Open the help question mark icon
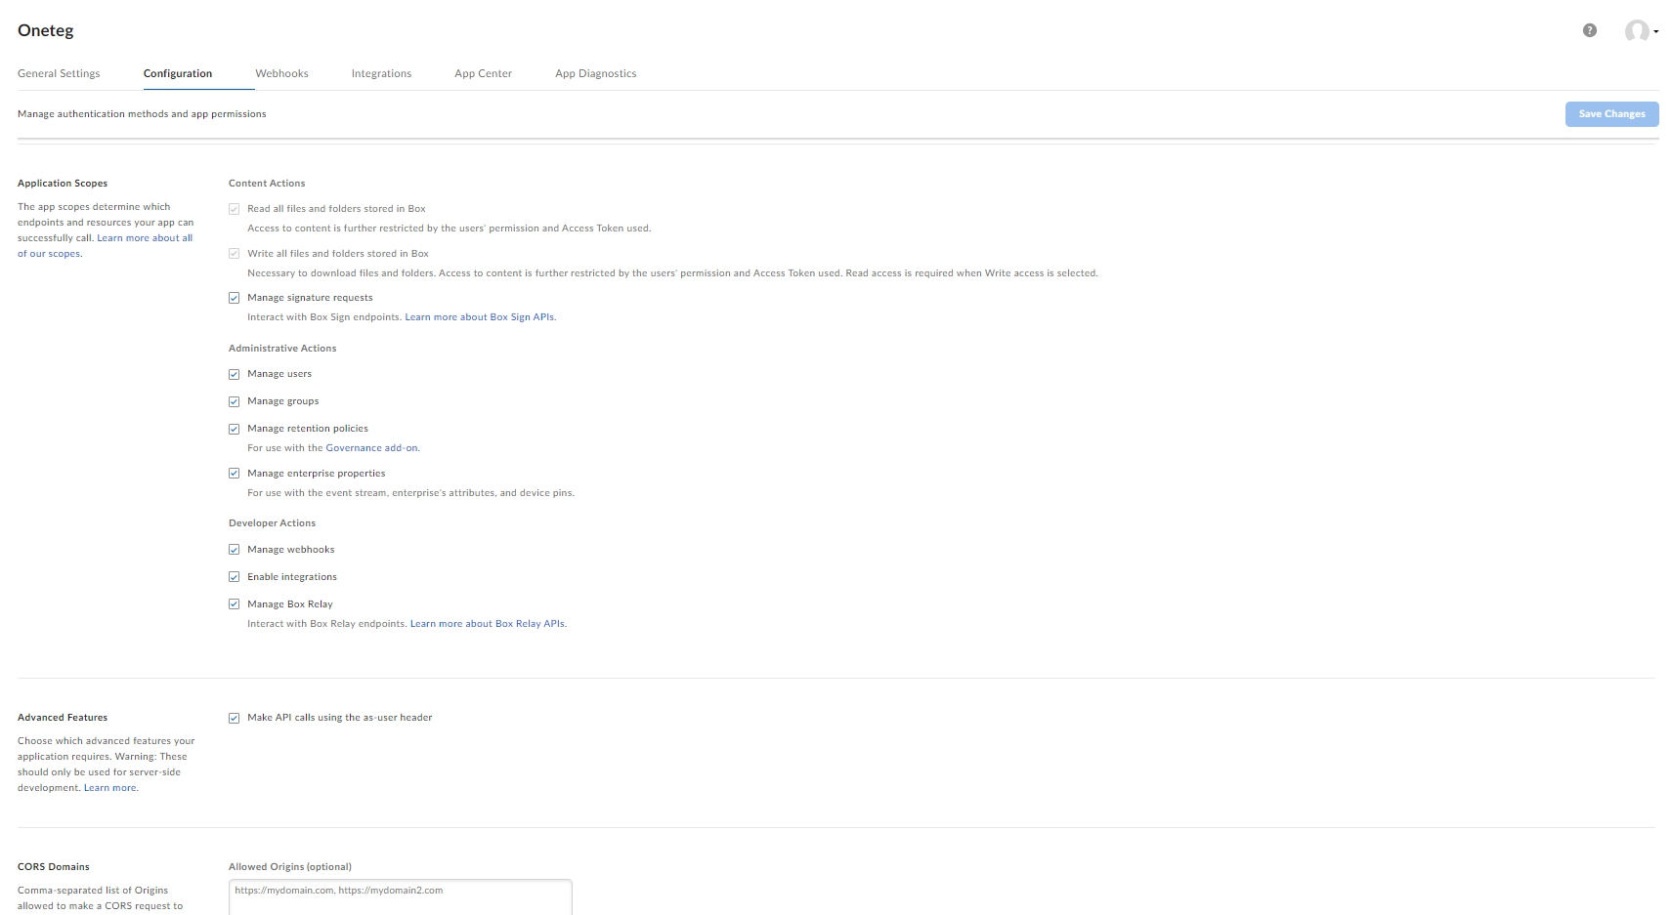1672x915 pixels. [1589, 30]
